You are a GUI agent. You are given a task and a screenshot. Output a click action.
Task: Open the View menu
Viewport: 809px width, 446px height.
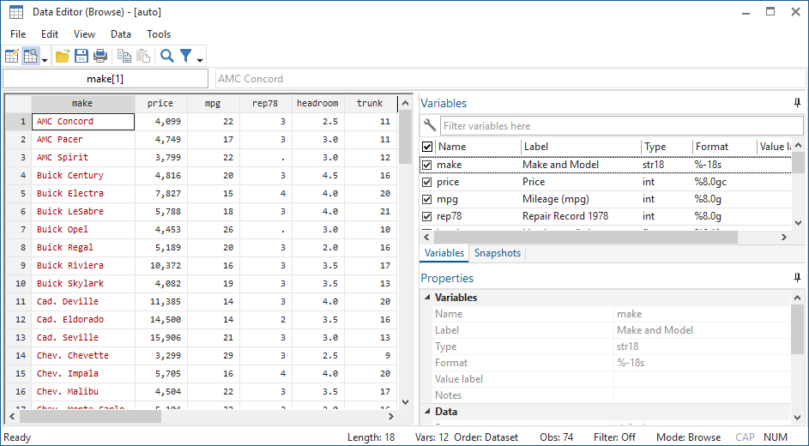click(x=84, y=34)
